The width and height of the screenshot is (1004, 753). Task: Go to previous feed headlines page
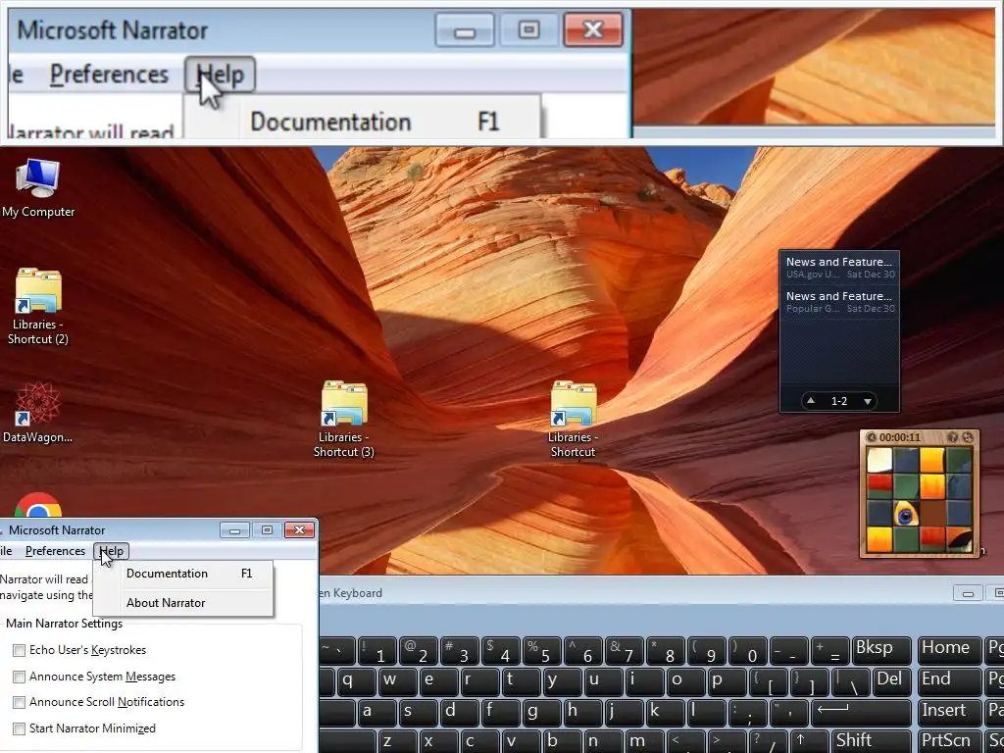tap(811, 401)
